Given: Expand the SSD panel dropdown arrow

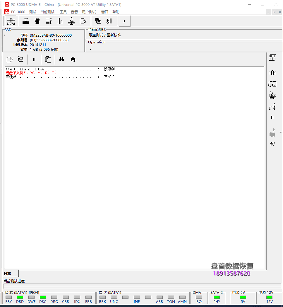Looking at the screenshot, I should [x=5, y=35].
